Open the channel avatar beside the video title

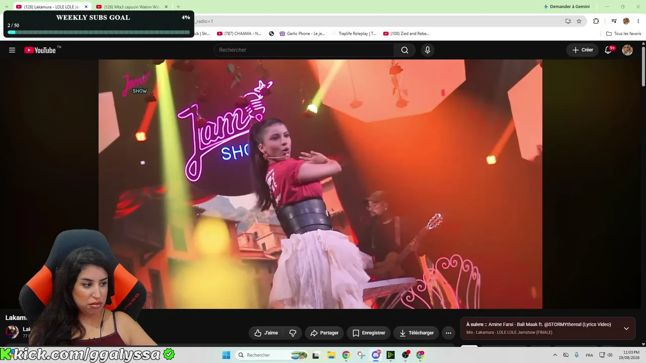pyautogui.click(x=12, y=331)
